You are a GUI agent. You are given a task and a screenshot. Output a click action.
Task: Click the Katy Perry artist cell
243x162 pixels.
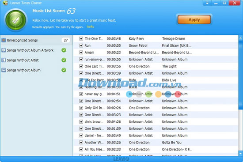(137, 38)
